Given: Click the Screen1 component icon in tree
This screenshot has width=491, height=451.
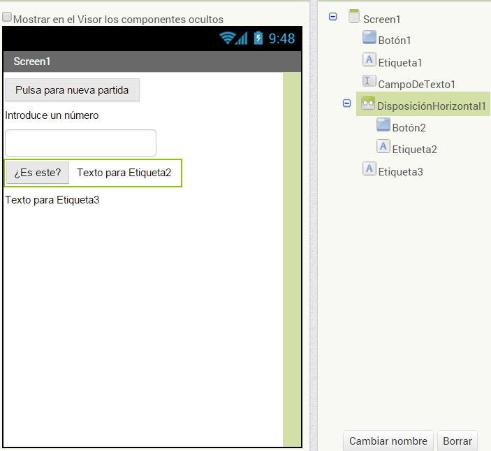Looking at the screenshot, I should pyautogui.click(x=354, y=17).
